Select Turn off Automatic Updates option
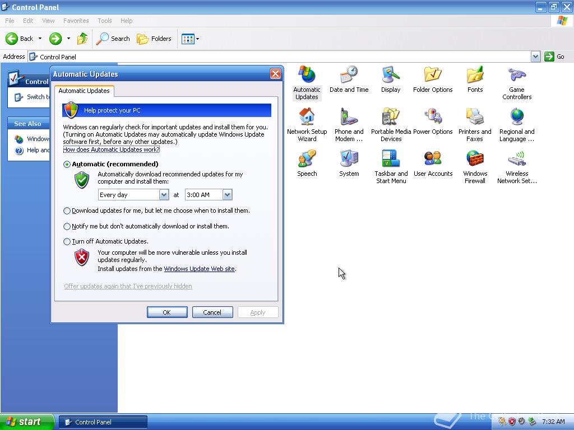The height and width of the screenshot is (430, 574). coord(67,242)
